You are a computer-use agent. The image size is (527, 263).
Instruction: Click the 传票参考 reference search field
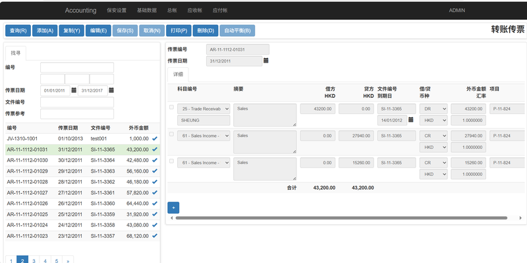77,113
